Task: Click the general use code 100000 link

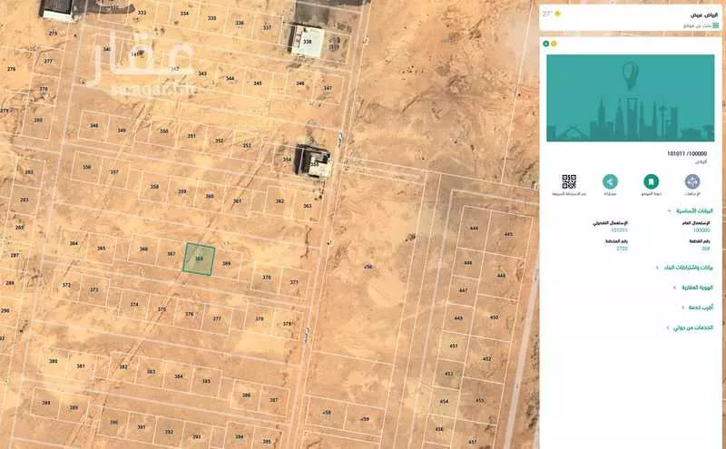Action: pyautogui.click(x=701, y=230)
